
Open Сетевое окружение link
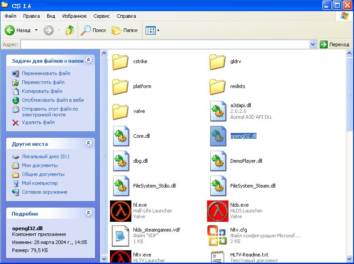point(45,192)
